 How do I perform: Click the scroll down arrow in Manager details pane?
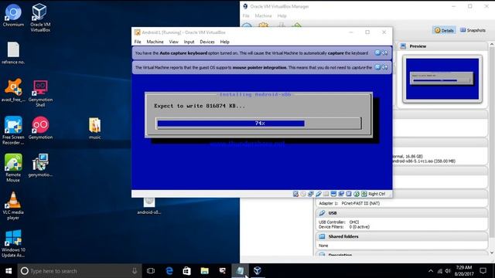tap(492, 253)
